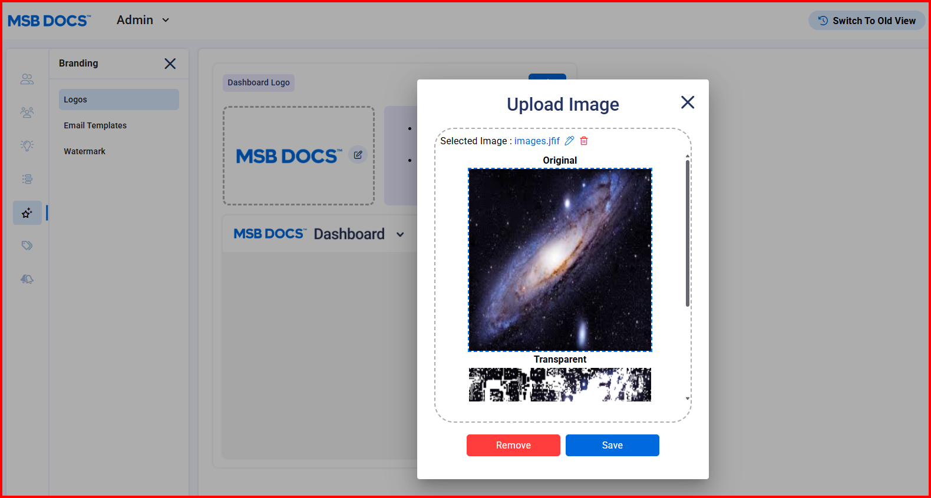This screenshot has width=931, height=498.
Task: Click the lightbulb icon in the sidebar
Action: [x=27, y=145]
